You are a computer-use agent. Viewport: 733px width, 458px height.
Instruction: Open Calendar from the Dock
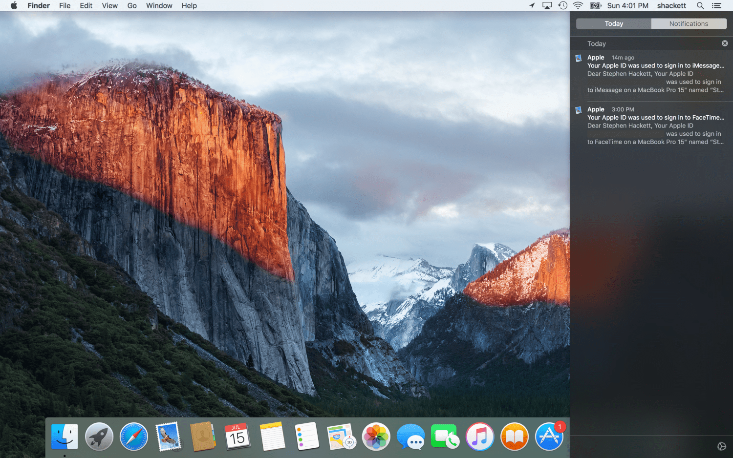coord(237,436)
